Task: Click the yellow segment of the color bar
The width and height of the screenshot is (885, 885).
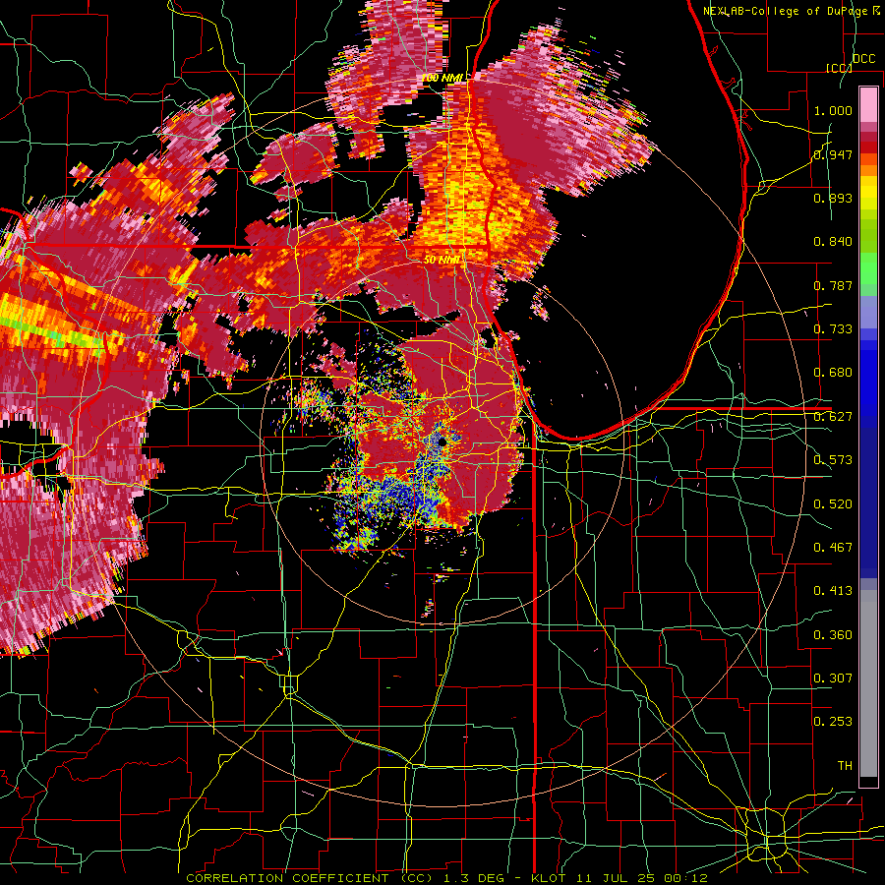Action: coord(868,193)
